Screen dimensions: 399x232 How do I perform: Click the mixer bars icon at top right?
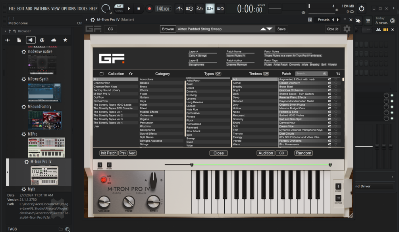tap(379, 30)
